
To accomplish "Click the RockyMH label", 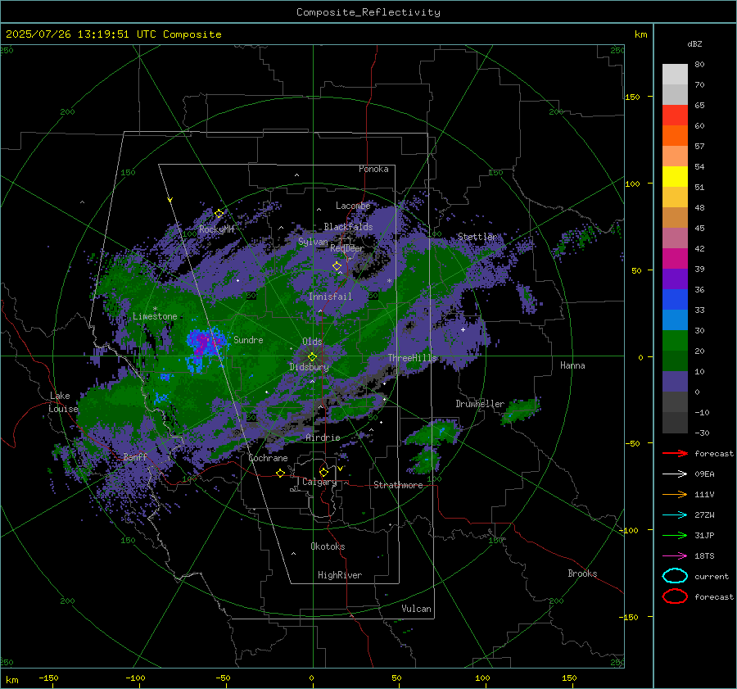I will 216,229.
